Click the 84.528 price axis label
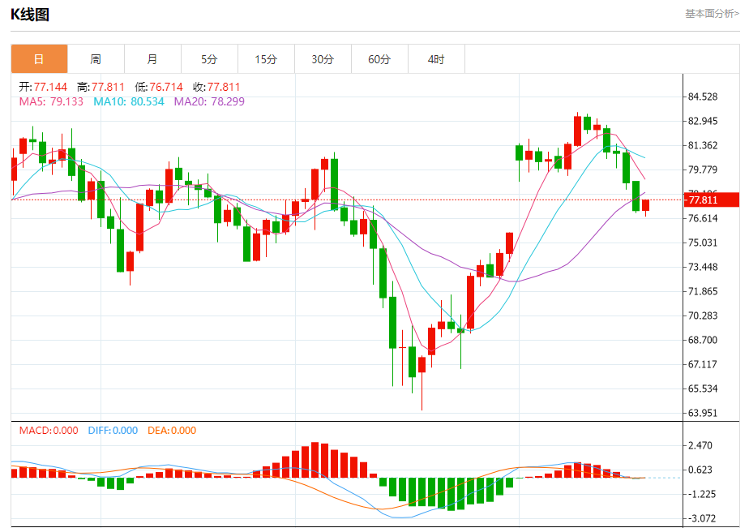Screen dimensions: 749x528 tap(703, 97)
